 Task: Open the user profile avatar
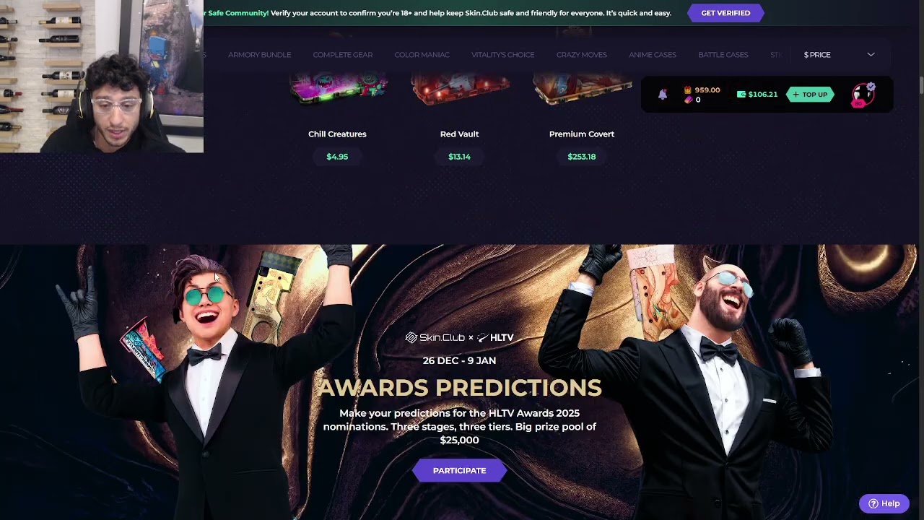click(x=863, y=95)
